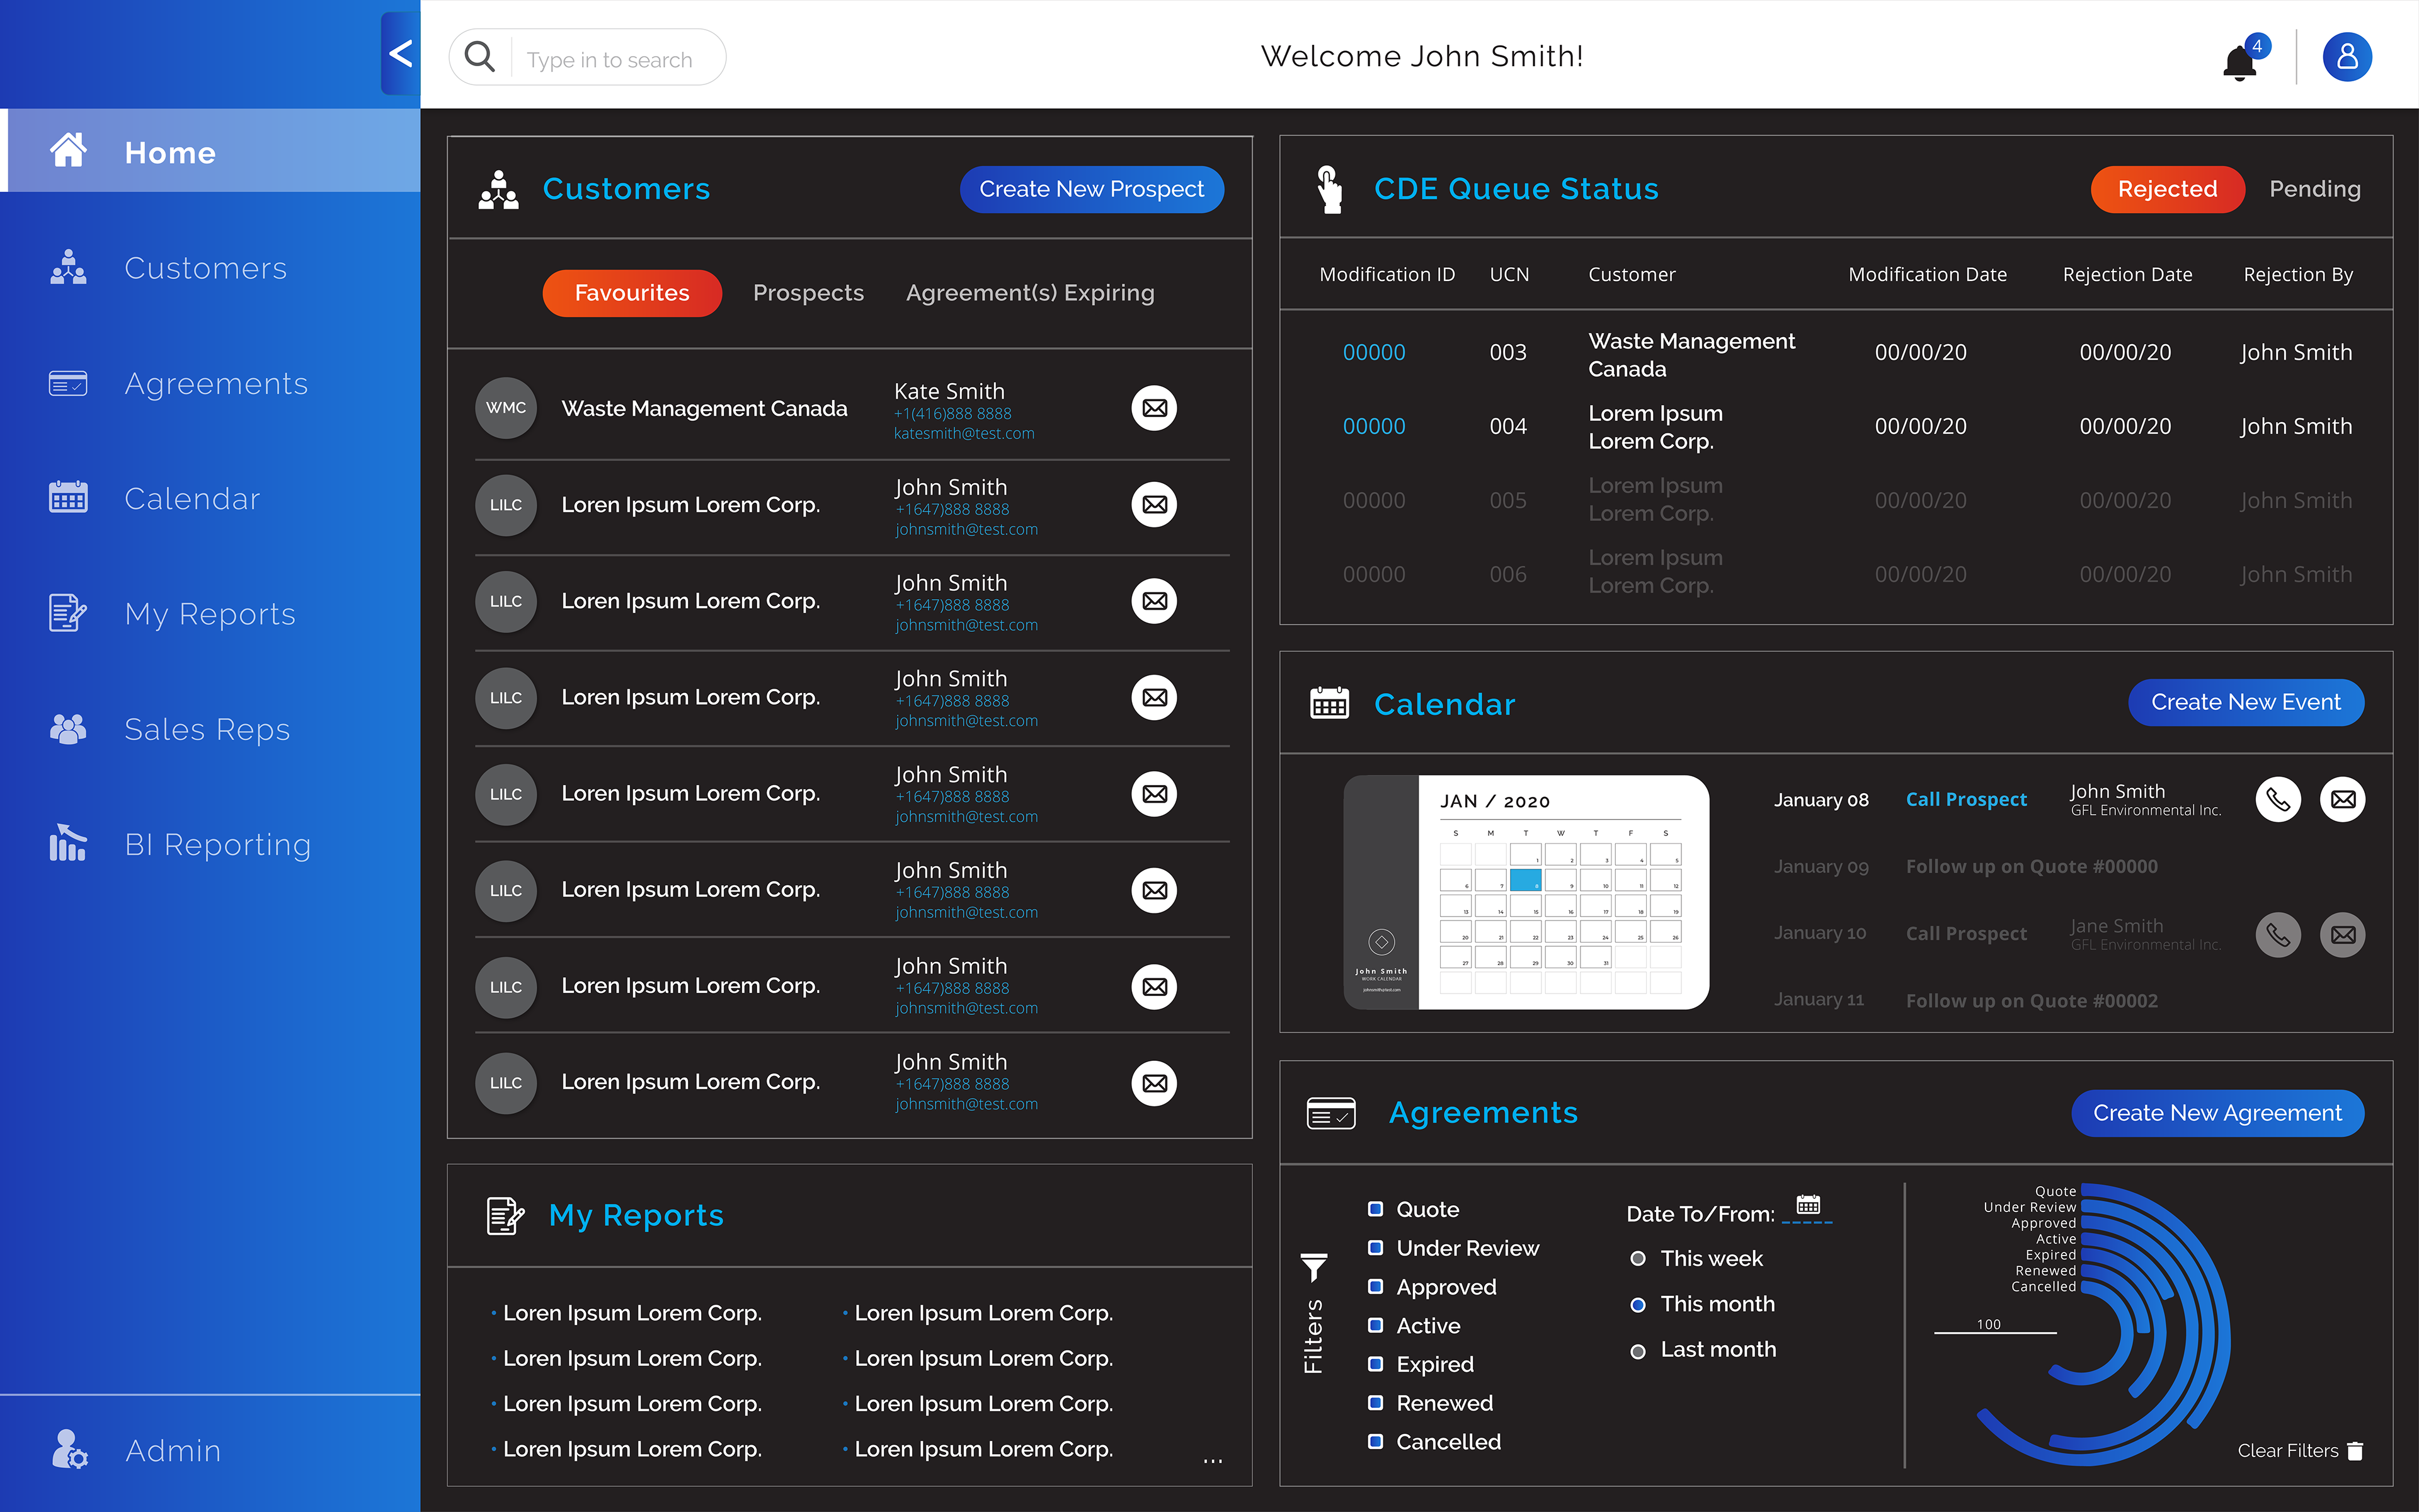Click the Modification Date column header

click(x=1927, y=274)
